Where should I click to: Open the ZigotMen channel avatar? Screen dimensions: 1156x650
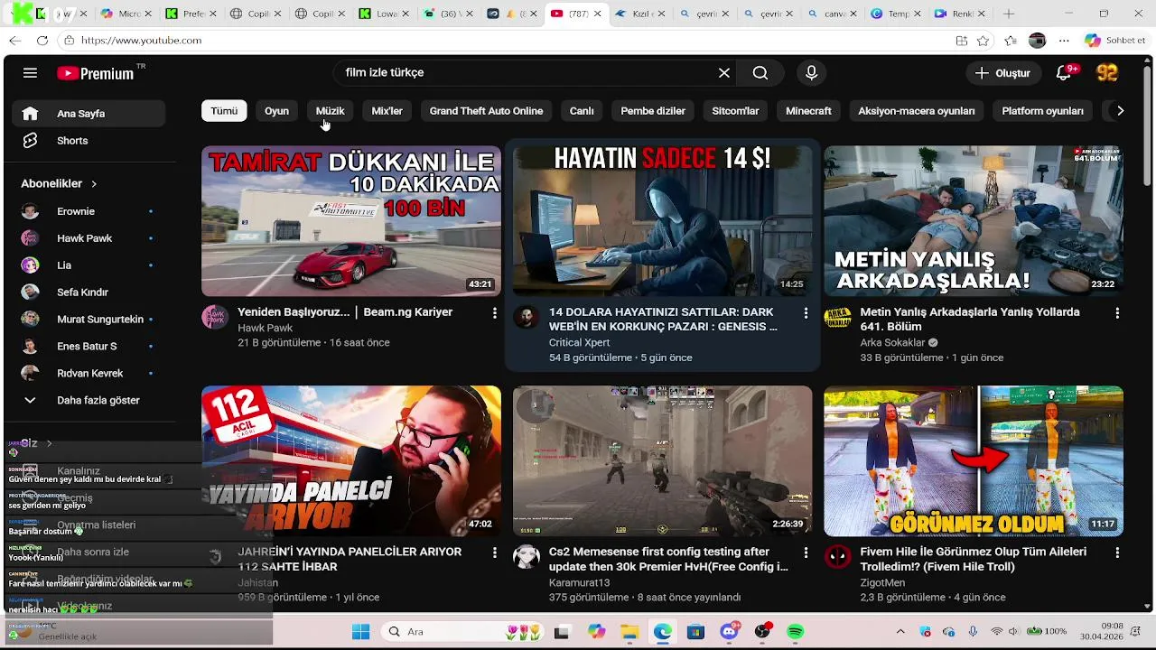click(837, 556)
